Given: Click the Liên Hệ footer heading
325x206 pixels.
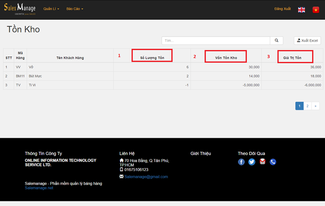Looking at the screenshot, I should (x=127, y=153).
